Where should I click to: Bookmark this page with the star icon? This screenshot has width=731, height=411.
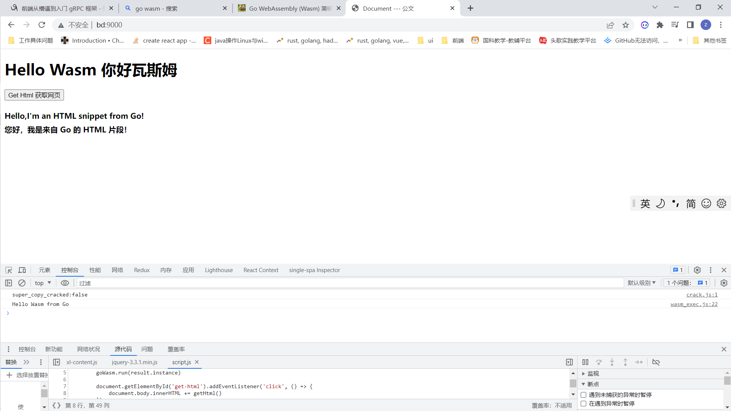click(x=626, y=25)
